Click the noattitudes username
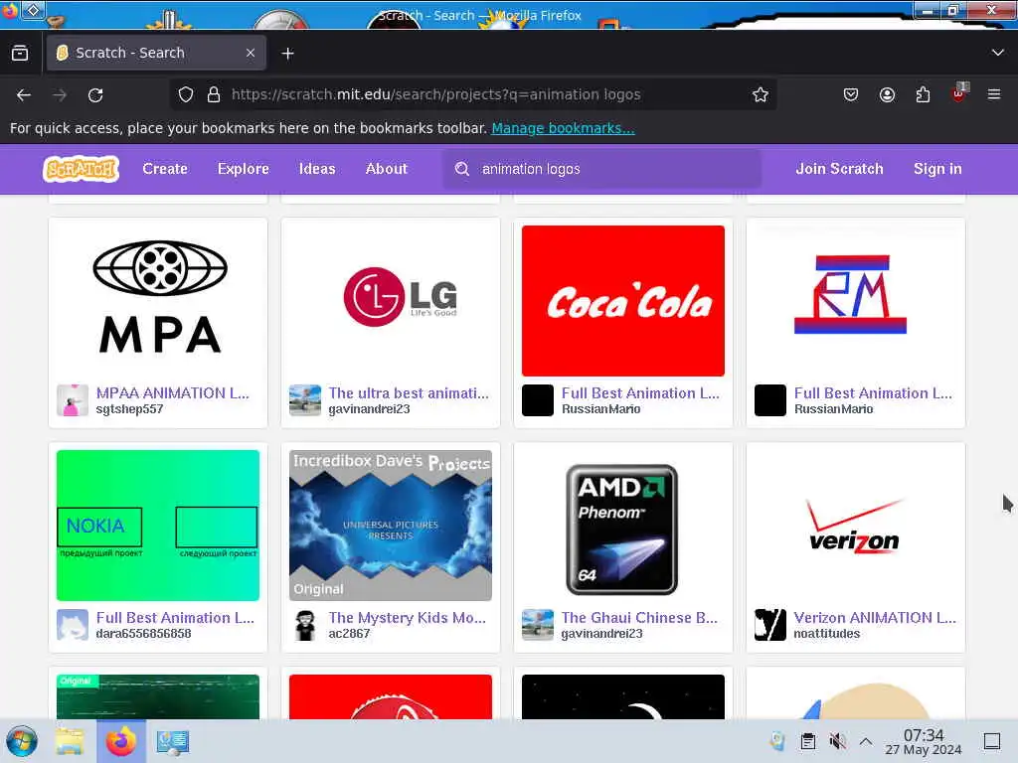 [x=826, y=634]
